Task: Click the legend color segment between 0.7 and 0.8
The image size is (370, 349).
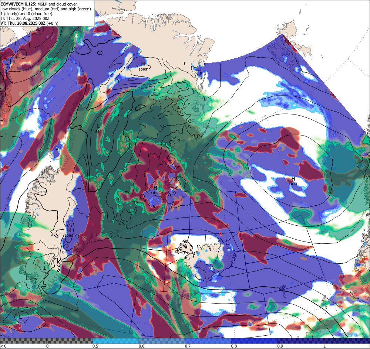Action: 208,341
